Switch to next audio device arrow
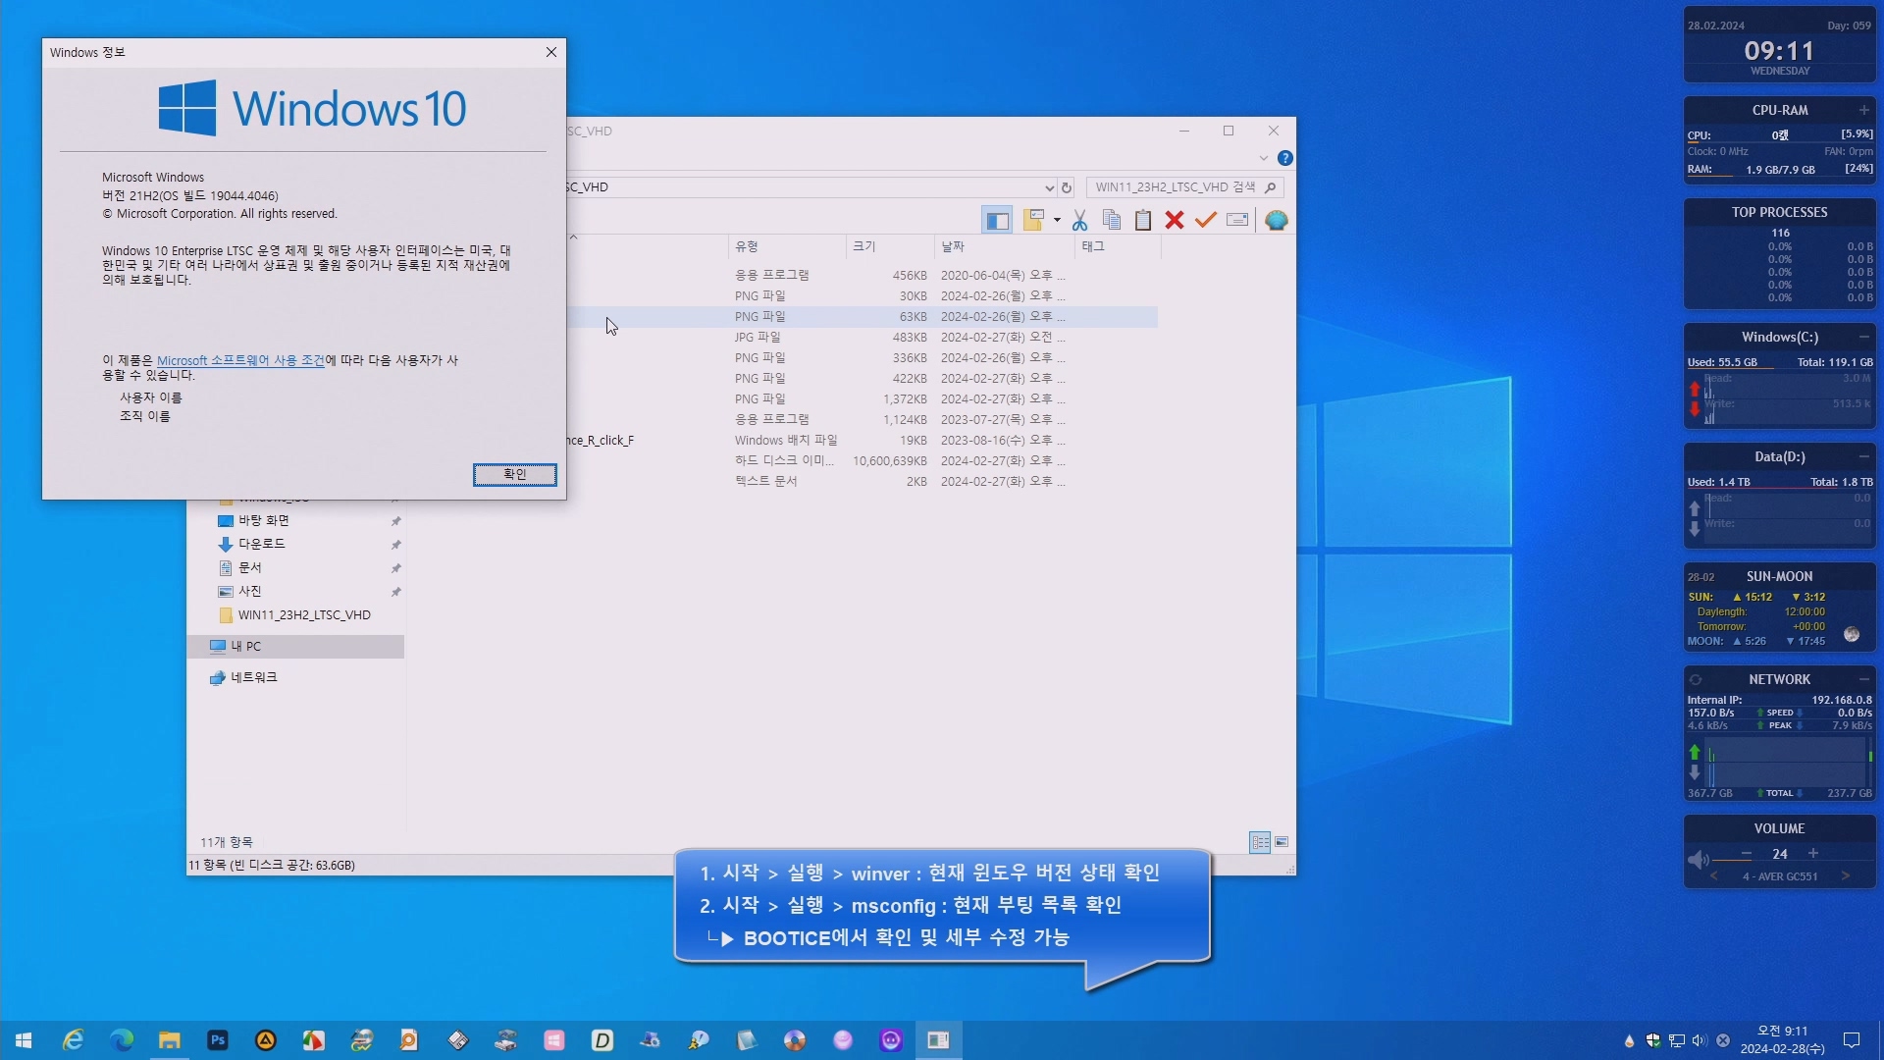1884x1060 pixels. [1846, 876]
